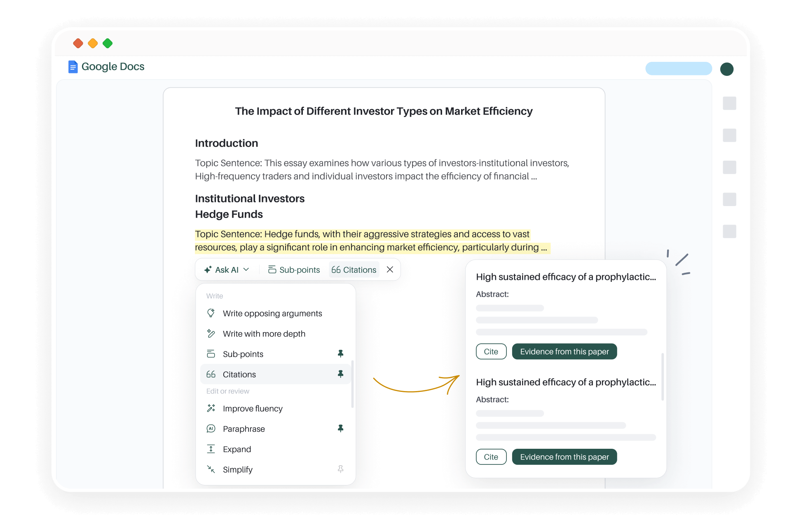
Task: Click 'Evidence from this paper' first button
Action: coord(564,352)
